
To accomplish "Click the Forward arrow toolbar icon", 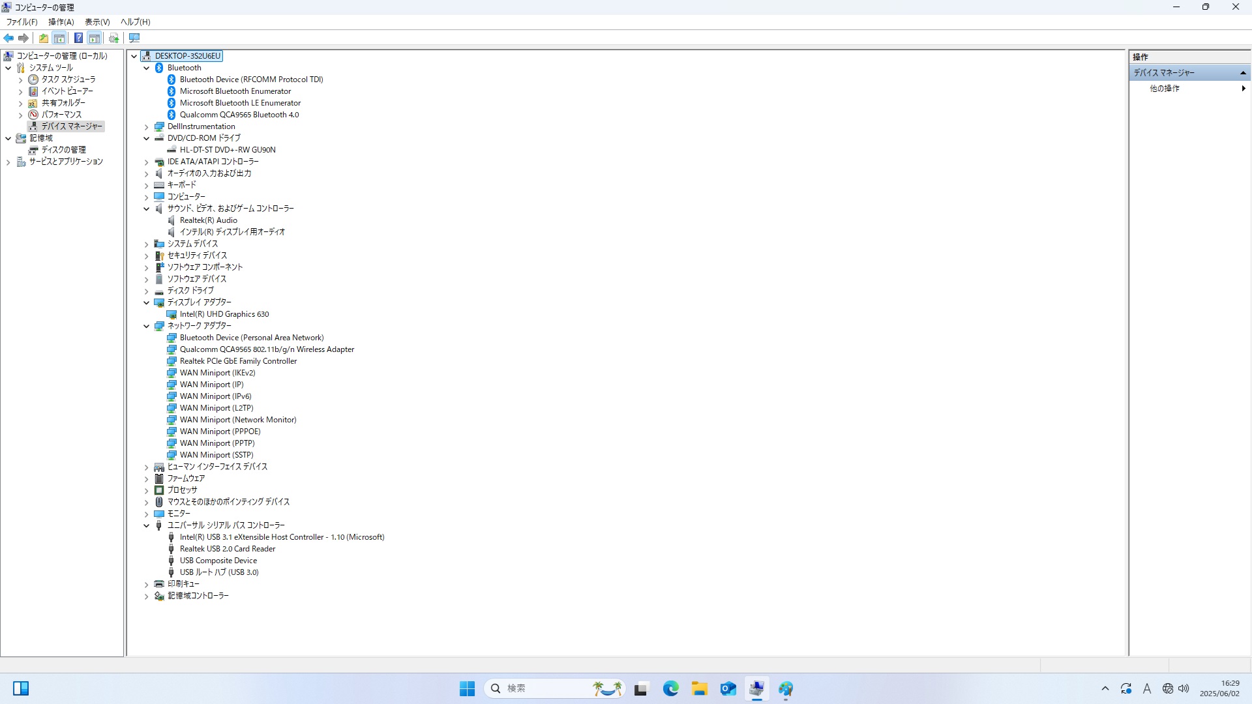I will 23,38.
